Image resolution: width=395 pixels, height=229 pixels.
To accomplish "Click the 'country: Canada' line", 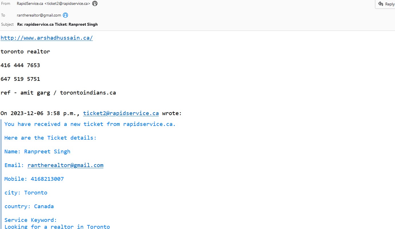I will (x=29, y=206).
